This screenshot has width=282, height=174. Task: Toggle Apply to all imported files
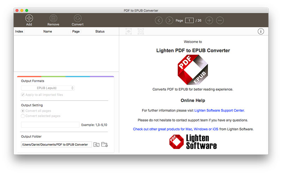click(x=23, y=95)
